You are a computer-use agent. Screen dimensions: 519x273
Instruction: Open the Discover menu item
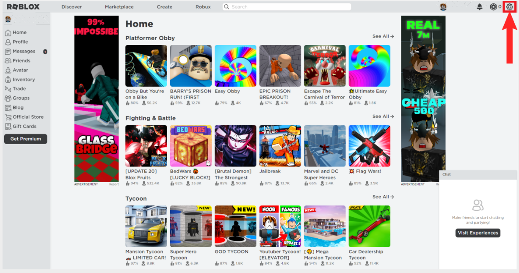pyautogui.click(x=72, y=7)
